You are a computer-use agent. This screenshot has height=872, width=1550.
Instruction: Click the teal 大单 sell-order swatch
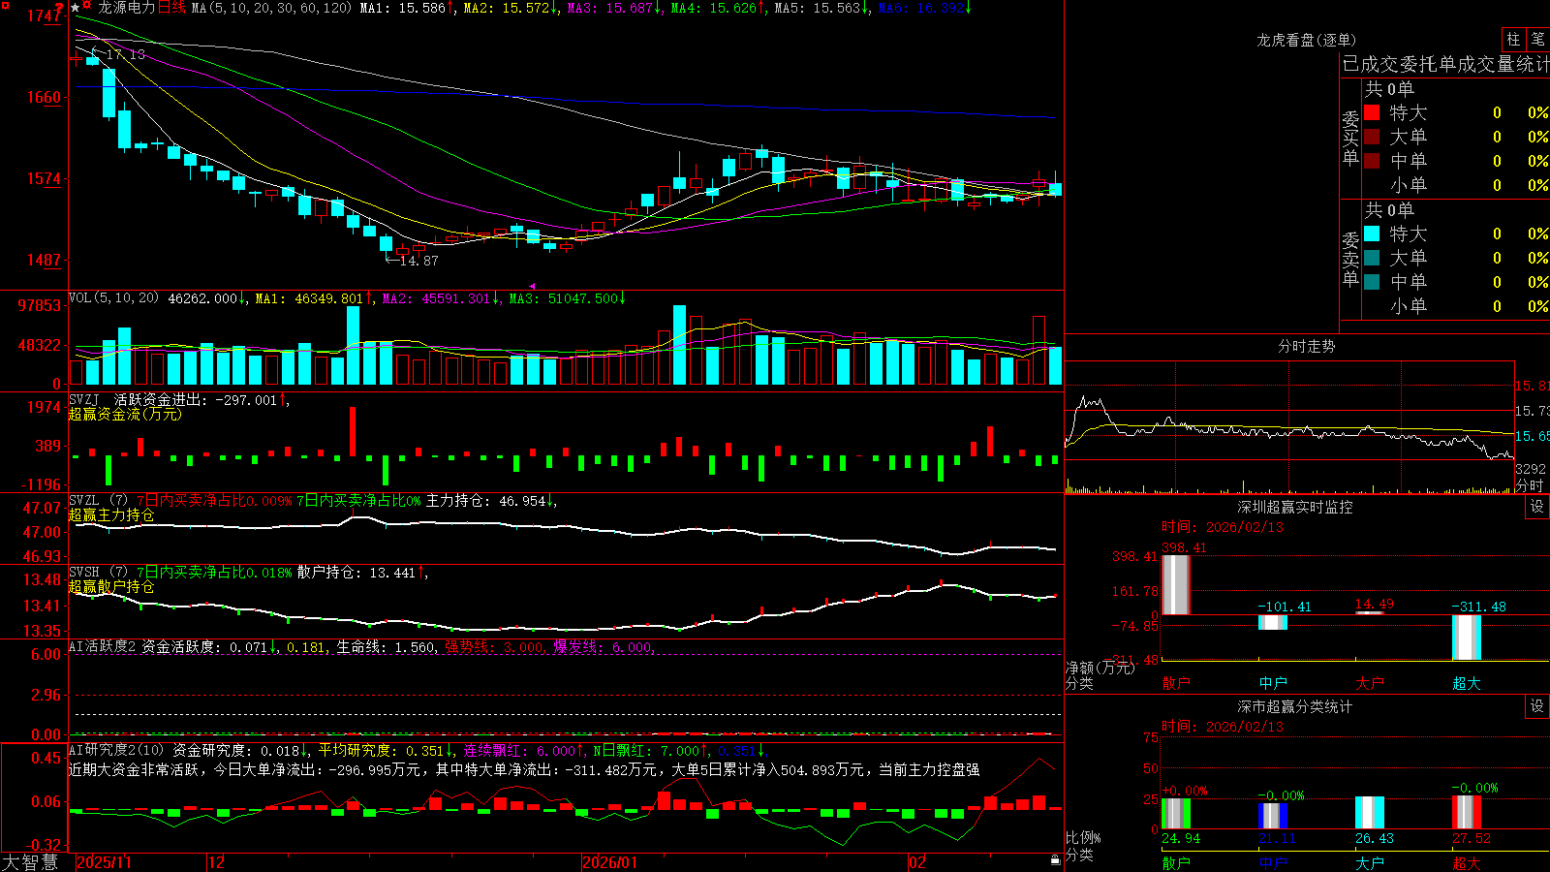pos(1372,258)
